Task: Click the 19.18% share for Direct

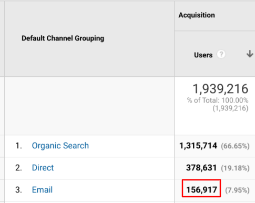Action: (x=235, y=168)
